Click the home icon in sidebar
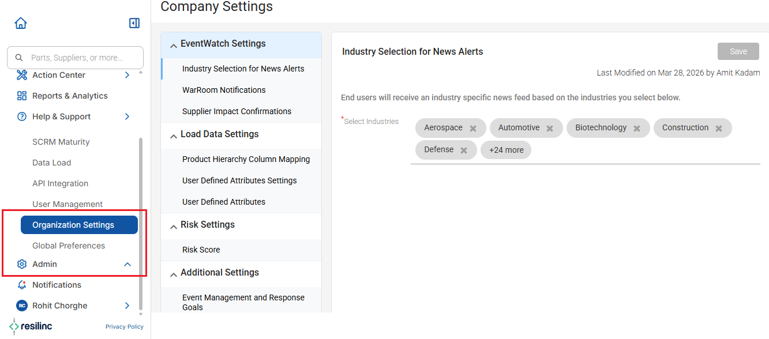This screenshot has height=339, width=769. pyautogui.click(x=21, y=23)
